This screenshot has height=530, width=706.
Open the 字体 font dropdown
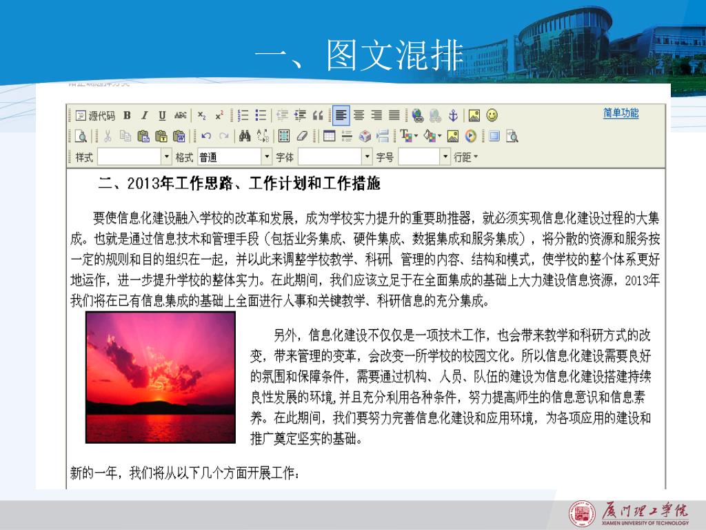(367, 157)
